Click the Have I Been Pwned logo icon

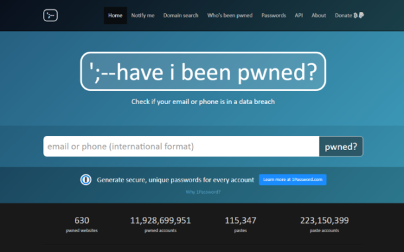[x=50, y=15]
